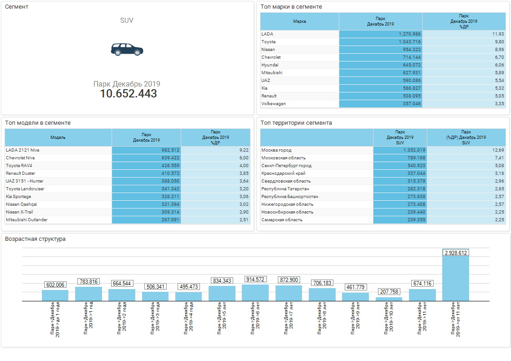
Task: Click the Модель column header
Action: 58,137
